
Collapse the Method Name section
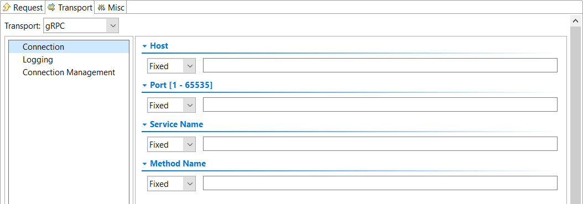point(145,164)
